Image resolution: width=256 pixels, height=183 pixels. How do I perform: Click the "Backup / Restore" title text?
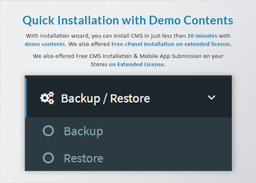click(105, 99)
